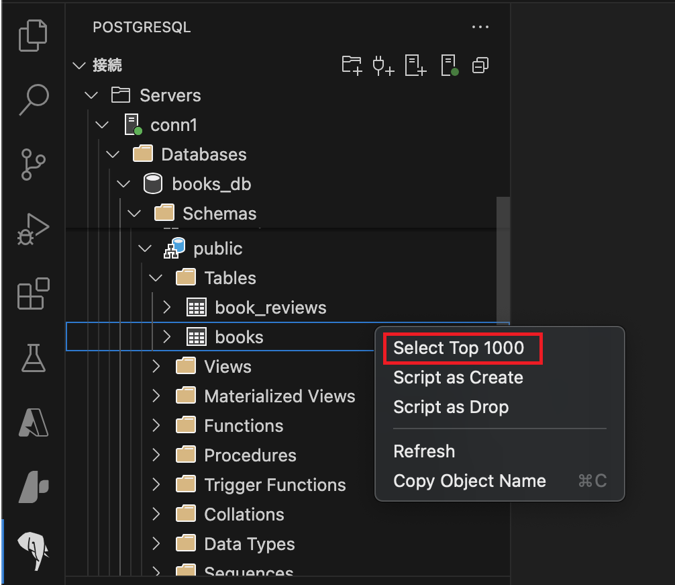Click the books_db database label
The width and height of the screenshot is (675, 585).
pos(211,184)
